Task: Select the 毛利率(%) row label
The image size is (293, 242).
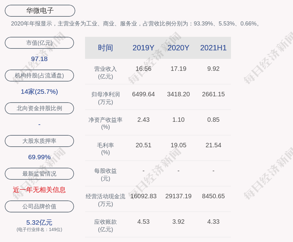Action: (x=106, y=149)
